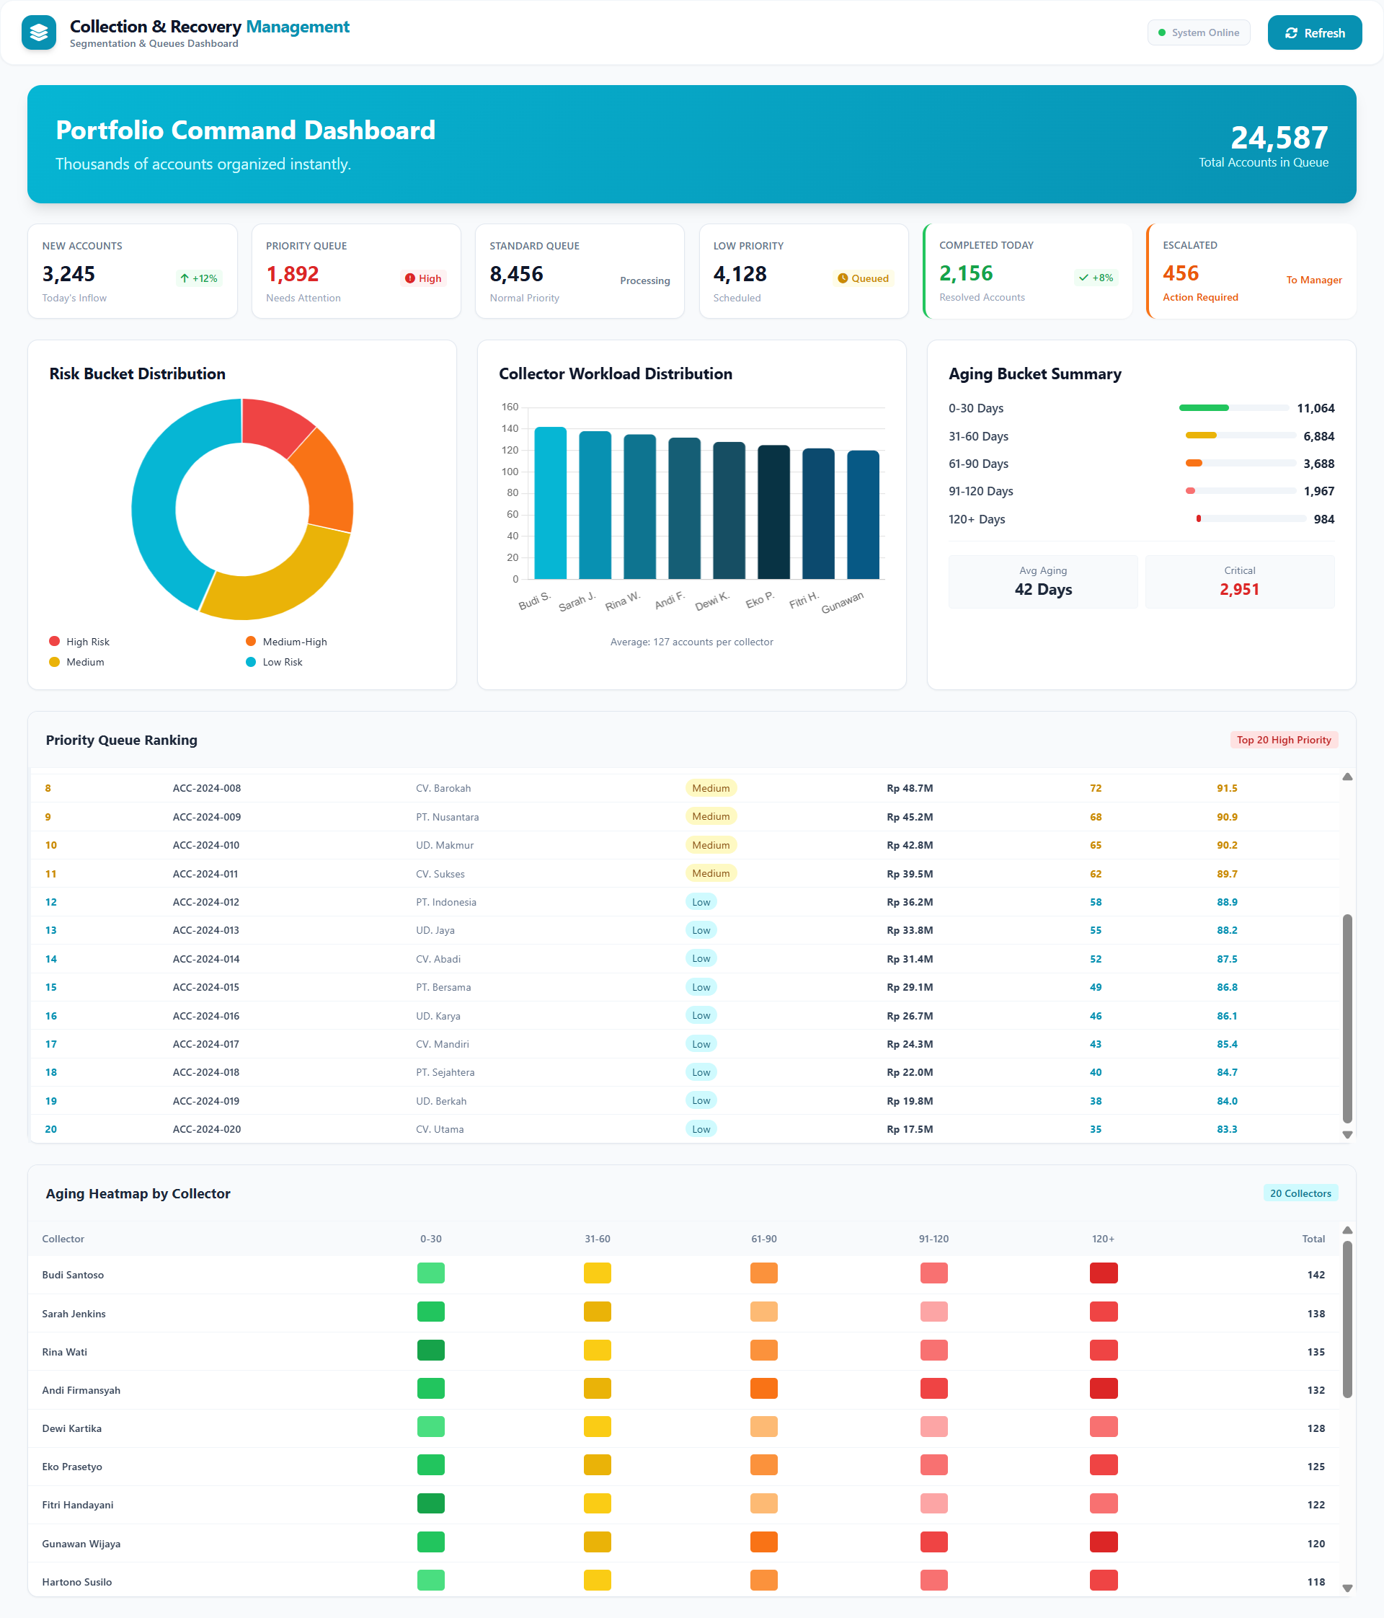Click the 0-30 Days green progress bar
1384x1618 pixels.
(x=1204, y=407)
